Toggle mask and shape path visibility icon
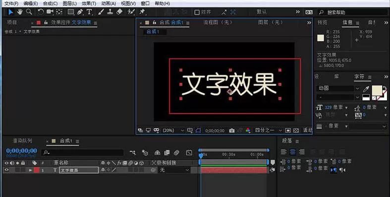Screen dimensions: 390x197 198,130
